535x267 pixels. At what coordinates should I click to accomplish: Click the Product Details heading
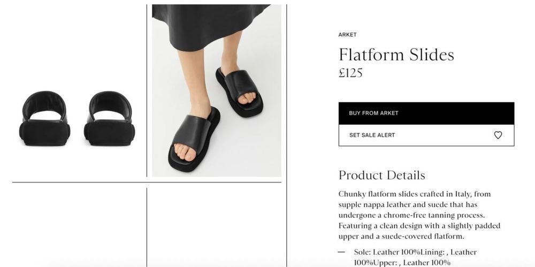tap(381, 175)
